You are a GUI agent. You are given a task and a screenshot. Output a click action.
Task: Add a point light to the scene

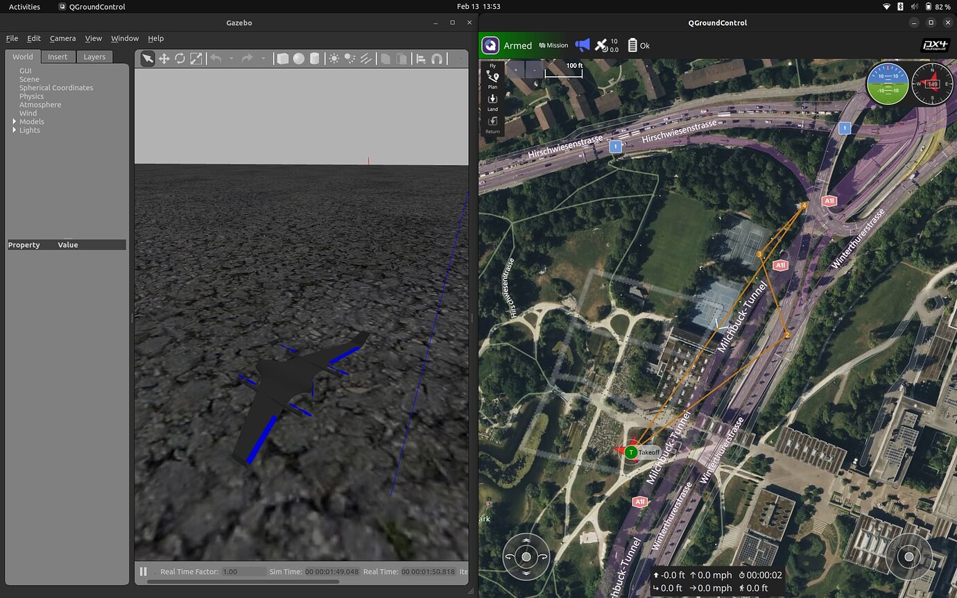point(334,59)
